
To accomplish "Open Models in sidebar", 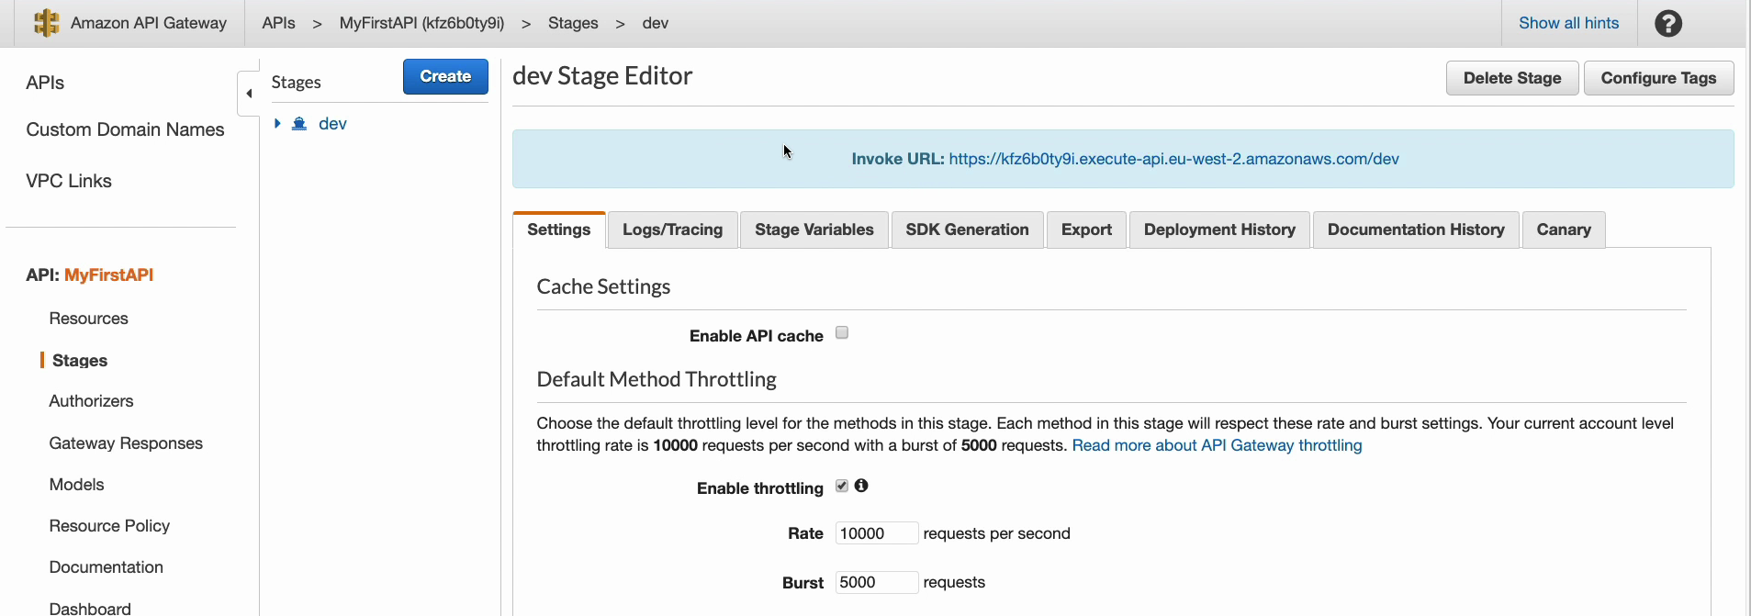I will pos(77,485).
